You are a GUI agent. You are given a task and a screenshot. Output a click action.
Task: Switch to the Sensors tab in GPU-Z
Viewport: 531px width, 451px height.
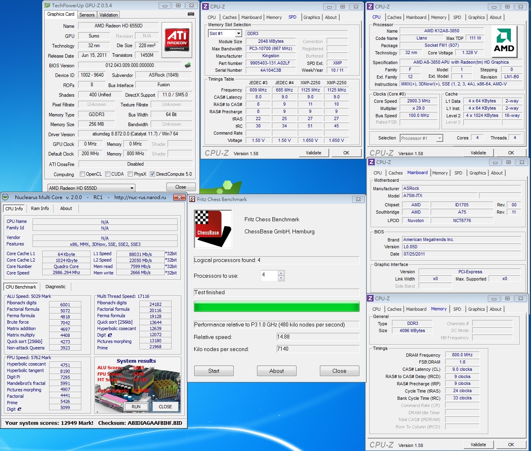[x=87, y=15]
